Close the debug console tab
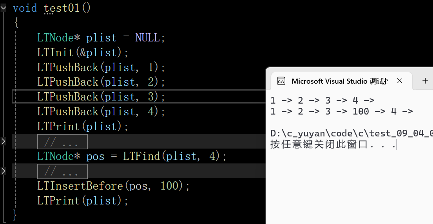Image resolution: width=433 pixels, height=224 pixels. 400,81
